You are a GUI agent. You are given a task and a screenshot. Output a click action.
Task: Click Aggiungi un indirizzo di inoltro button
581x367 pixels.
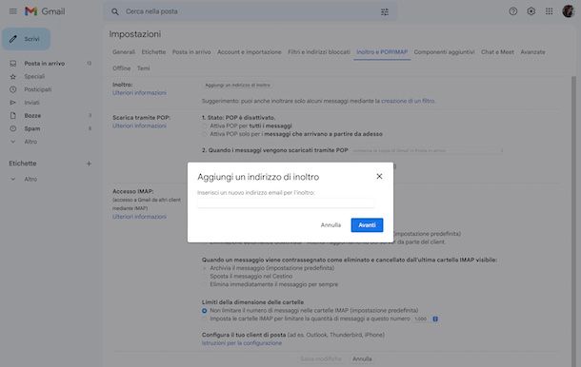(237, 85)
